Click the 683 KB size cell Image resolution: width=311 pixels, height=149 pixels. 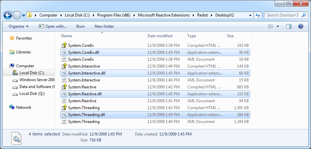[x=243, y=87]
